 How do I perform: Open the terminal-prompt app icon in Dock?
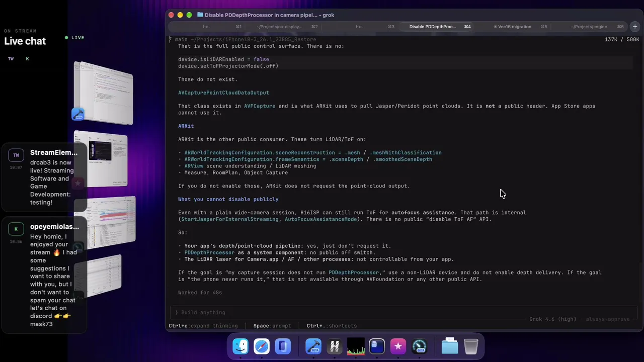pyautogui.click(x=377, y=346)
